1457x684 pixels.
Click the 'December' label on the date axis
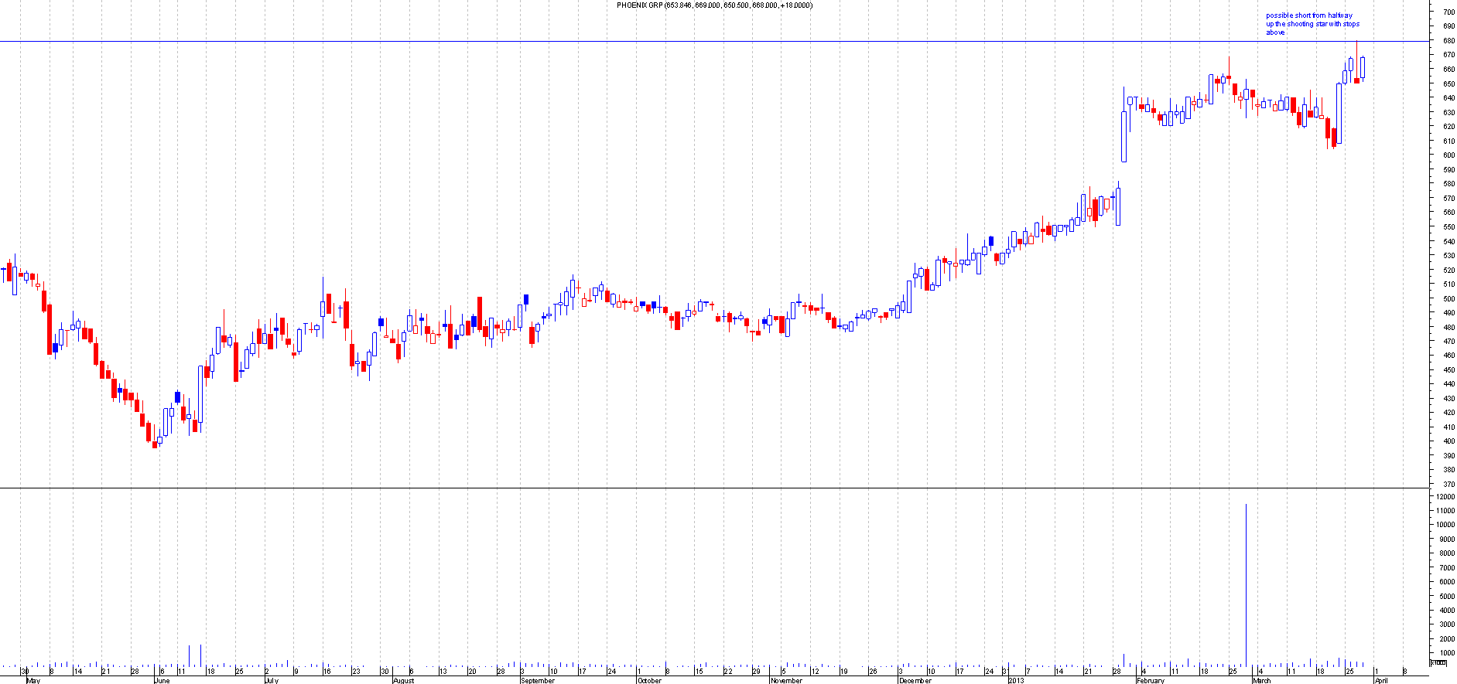point(915,681)
